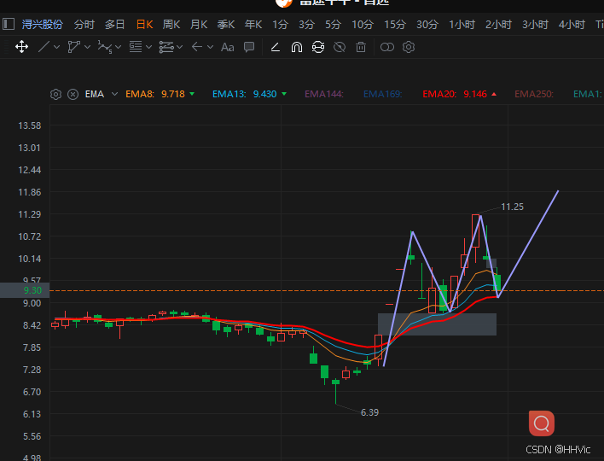This screenshot has height=461, width=604.
Task: Toggle hide all drawings eye icon
Action: [340, 47]
